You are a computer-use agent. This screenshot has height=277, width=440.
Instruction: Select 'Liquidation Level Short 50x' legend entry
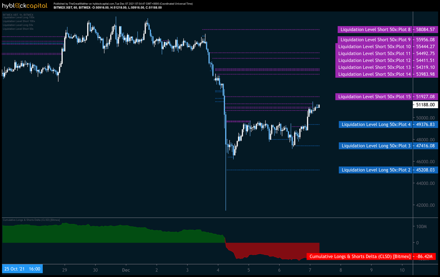pos(18,29)
